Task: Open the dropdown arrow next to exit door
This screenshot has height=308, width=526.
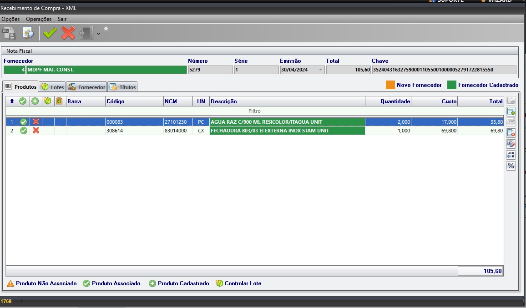Action: tap(98, 34)
